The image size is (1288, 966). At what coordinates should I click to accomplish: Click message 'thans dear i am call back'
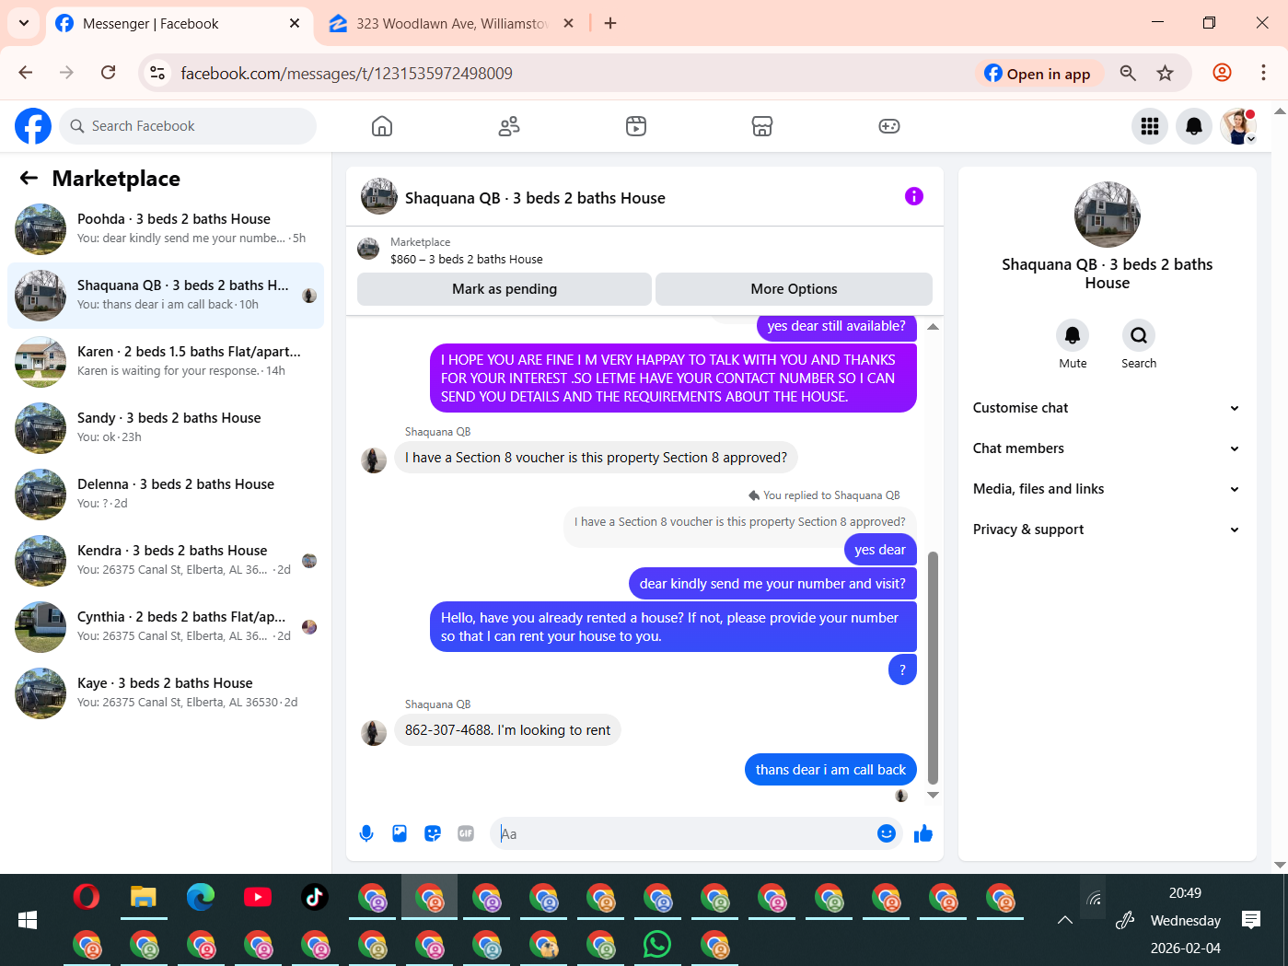830,770
